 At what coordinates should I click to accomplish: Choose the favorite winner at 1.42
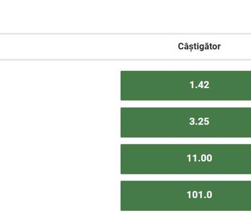186,86
